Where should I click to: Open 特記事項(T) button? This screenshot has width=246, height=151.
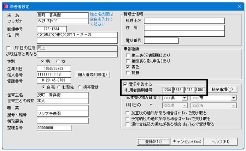click(222, 90)
